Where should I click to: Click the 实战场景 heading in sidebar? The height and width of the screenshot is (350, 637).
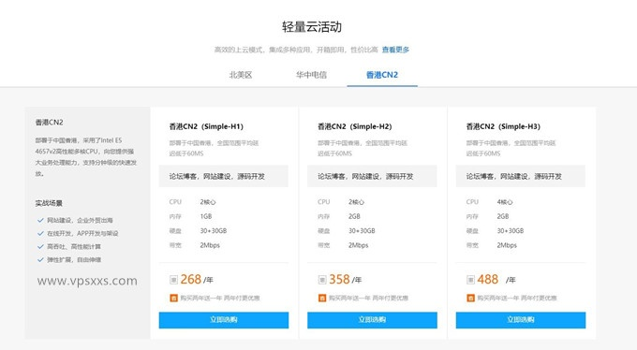(49, 203)
